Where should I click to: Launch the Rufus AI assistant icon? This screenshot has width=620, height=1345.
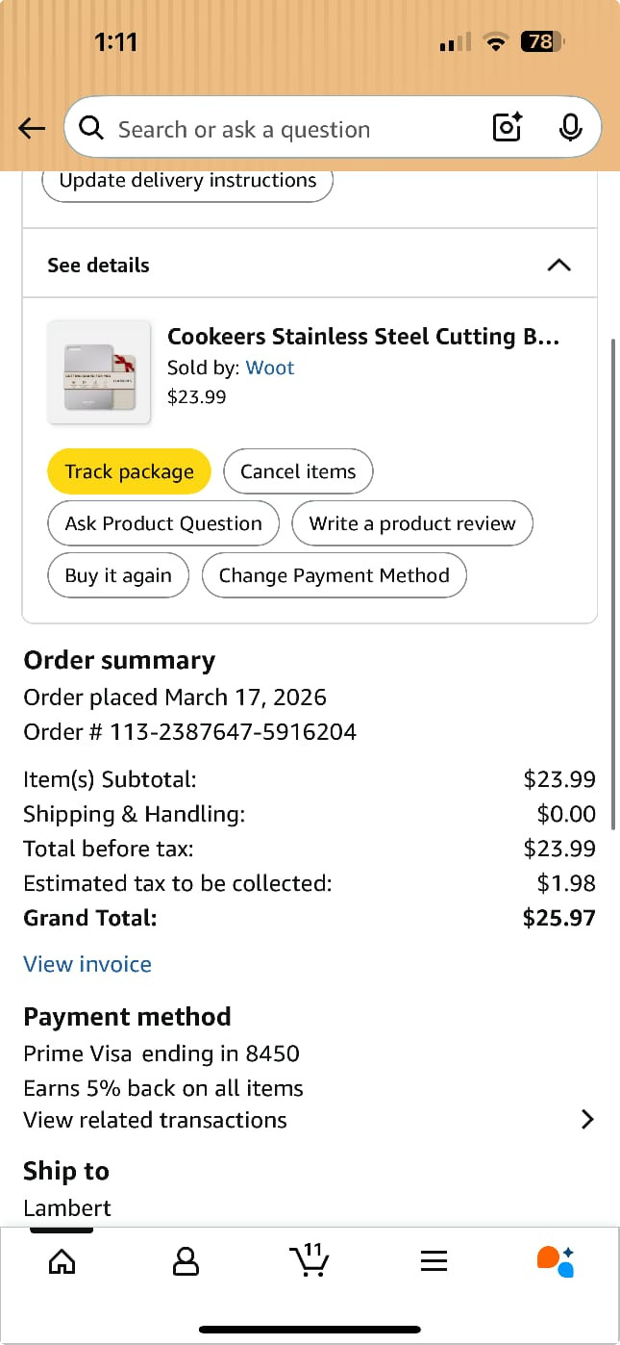pyautogui.click(x=556, y=1260)
